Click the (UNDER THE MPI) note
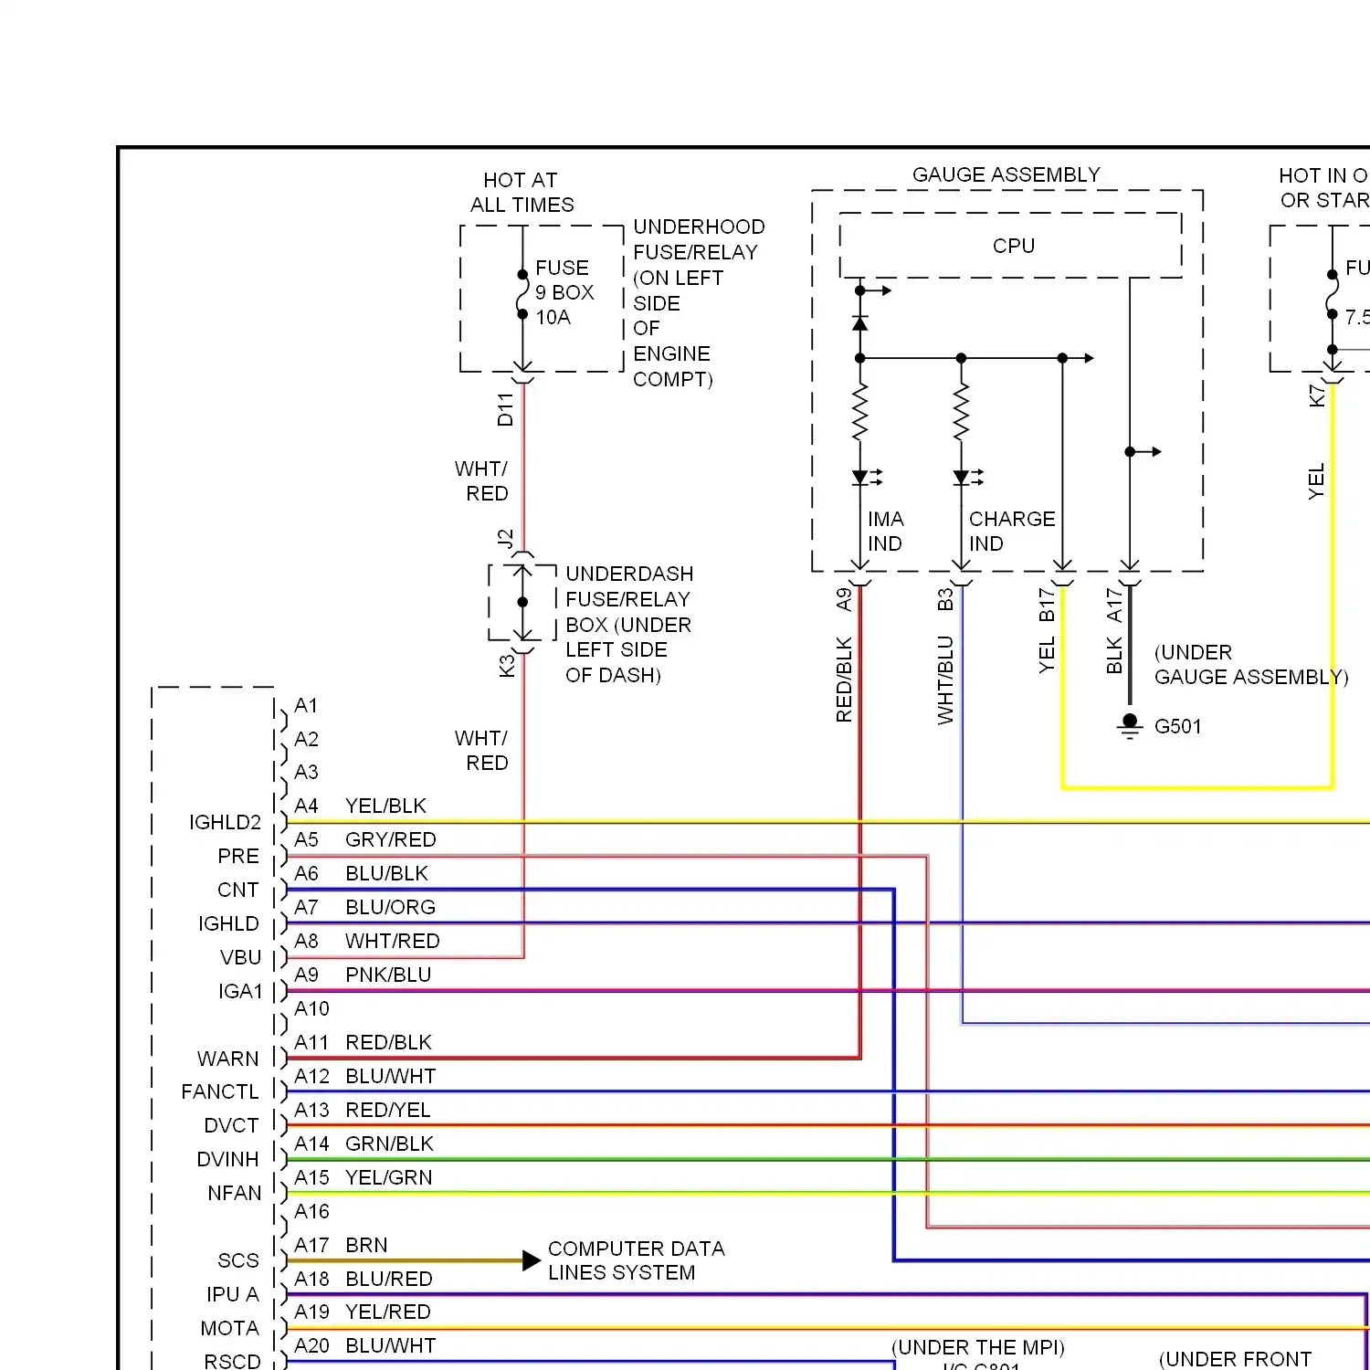The height and width of the screenshot is (1370, 1370). [x=978, y=1347]
